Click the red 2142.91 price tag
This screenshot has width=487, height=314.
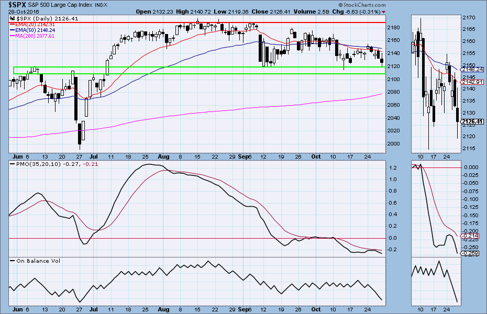(x=470, y=82)
